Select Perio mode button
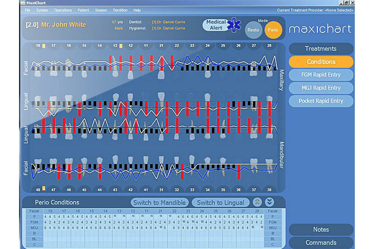Viewport: 374px width, 249px height. (x=273, y=30)
